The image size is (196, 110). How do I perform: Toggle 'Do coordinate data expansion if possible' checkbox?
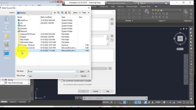click(62, 85)
